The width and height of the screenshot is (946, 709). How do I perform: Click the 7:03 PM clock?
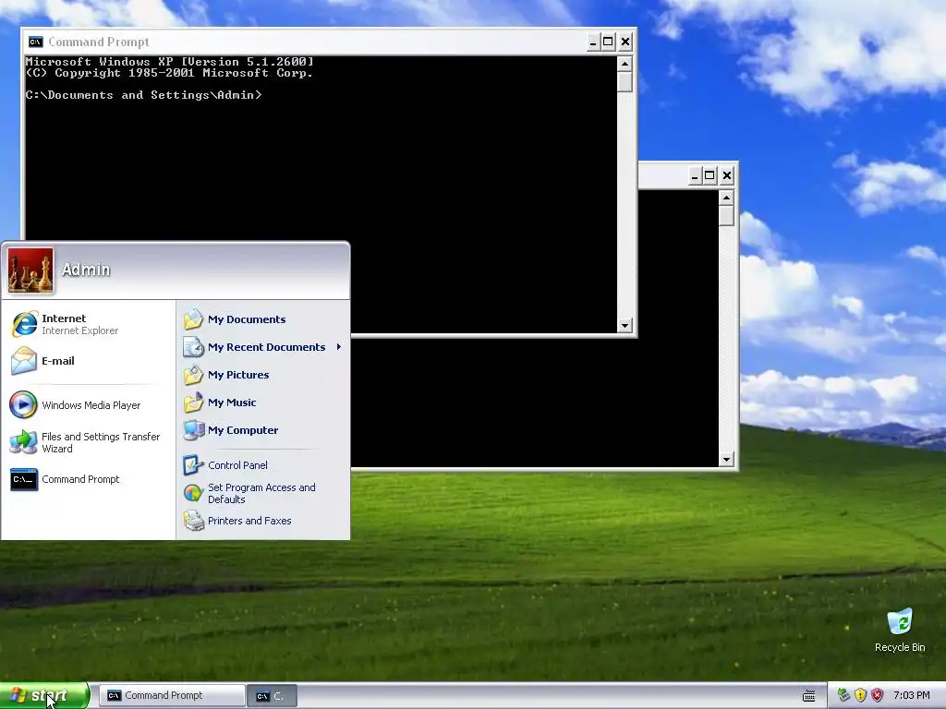click(912, 695)
